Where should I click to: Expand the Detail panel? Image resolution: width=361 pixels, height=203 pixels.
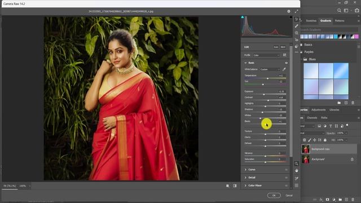245,178
